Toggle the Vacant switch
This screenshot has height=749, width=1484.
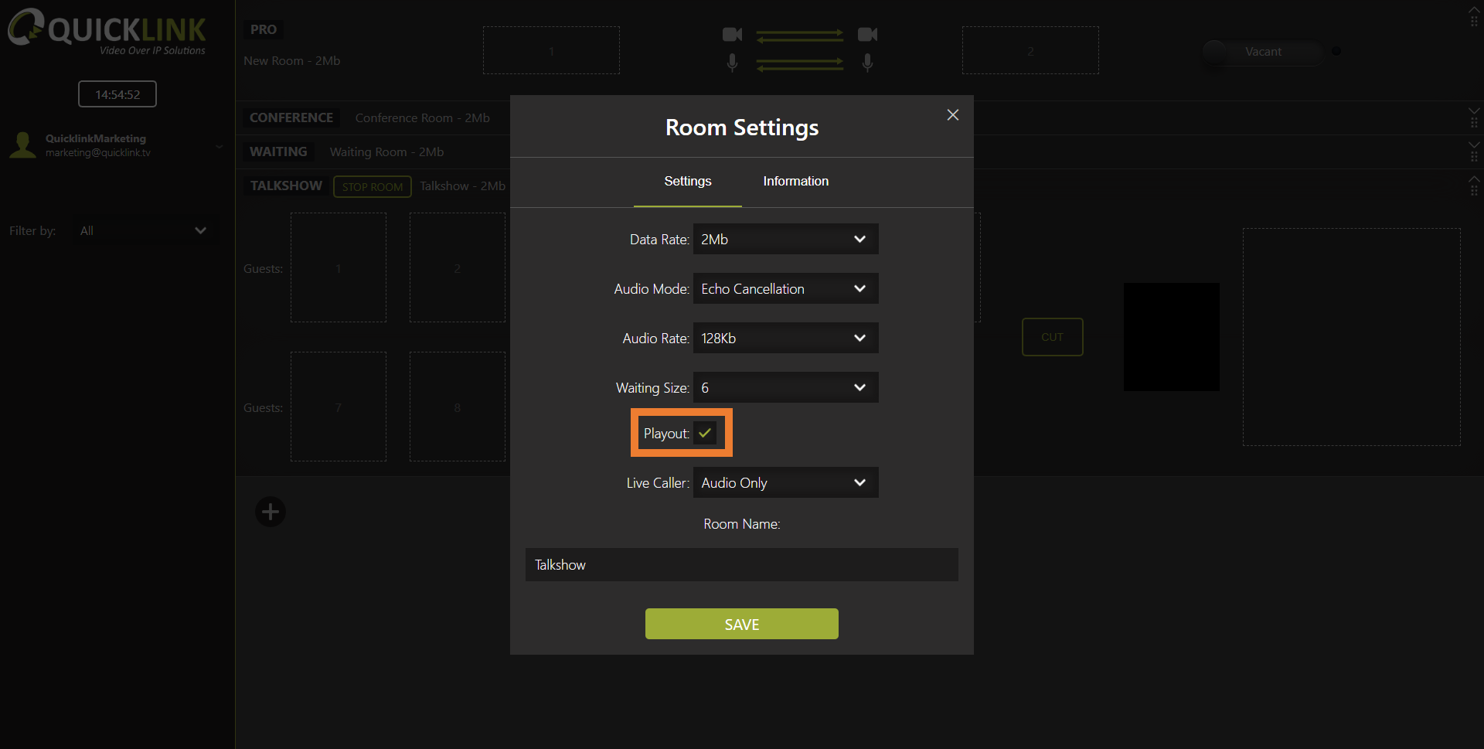(x=1262, y=52)
